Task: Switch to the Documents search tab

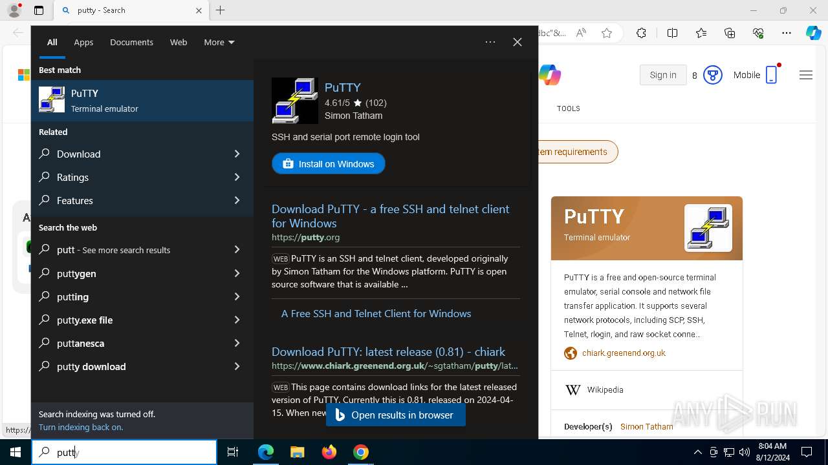Action: pyautogui.click(x=131, y=42)
